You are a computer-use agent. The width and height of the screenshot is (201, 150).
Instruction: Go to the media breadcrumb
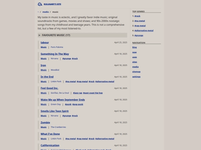click(45, 12)
